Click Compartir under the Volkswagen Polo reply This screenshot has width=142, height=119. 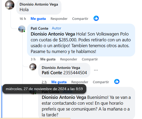[x=90, y=59]
